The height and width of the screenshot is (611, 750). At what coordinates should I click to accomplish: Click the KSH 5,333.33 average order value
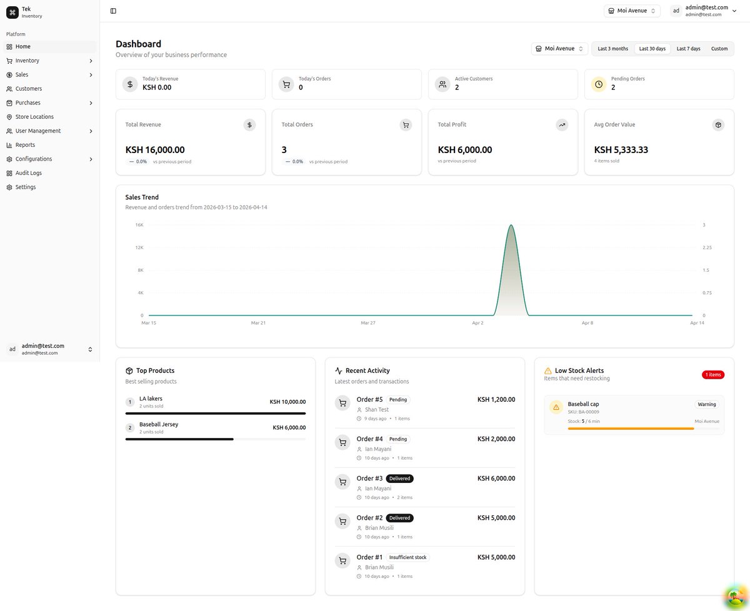tap(620, 150)
